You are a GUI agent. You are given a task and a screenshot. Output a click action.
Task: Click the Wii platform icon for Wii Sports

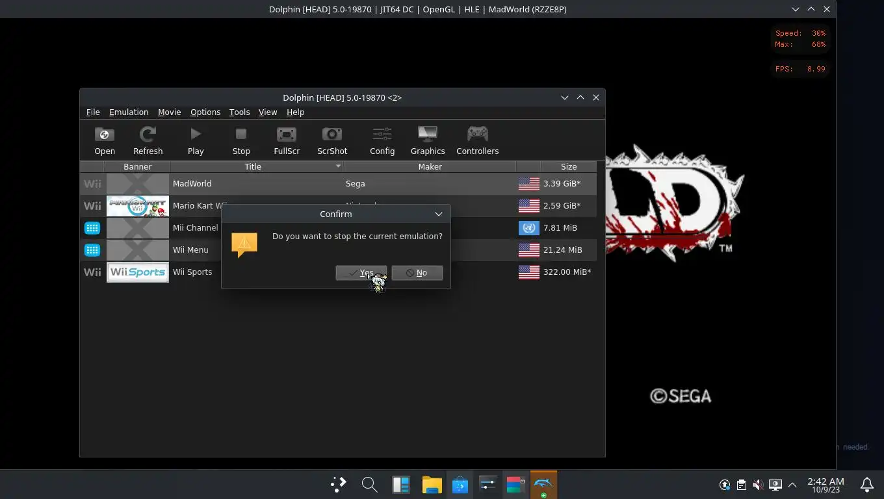[92, 272]
